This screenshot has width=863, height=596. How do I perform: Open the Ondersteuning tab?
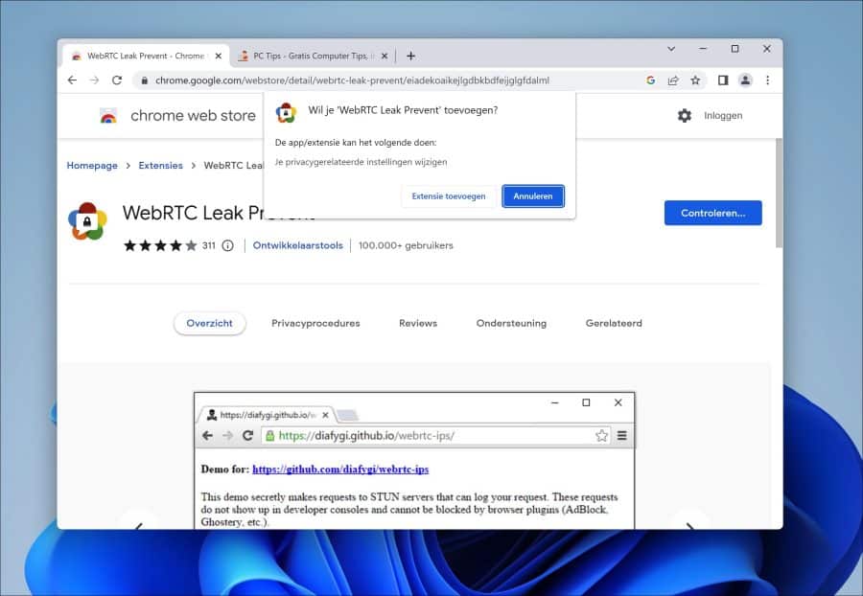[511, 323]
